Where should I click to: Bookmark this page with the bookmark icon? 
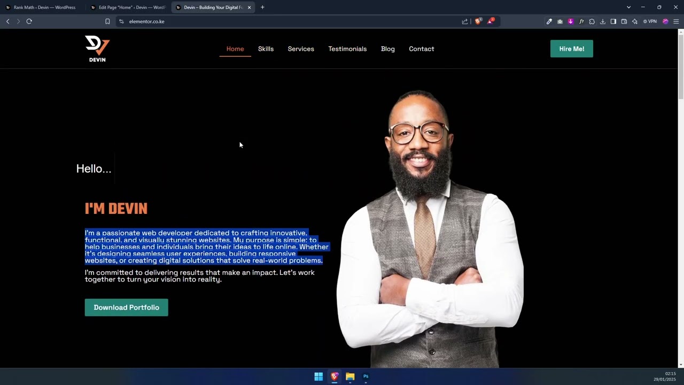(107, 21)
